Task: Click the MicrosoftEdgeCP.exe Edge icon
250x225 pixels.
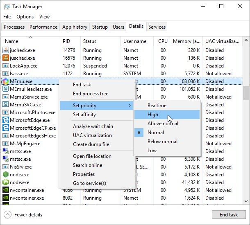Action: tap(6, 128)
